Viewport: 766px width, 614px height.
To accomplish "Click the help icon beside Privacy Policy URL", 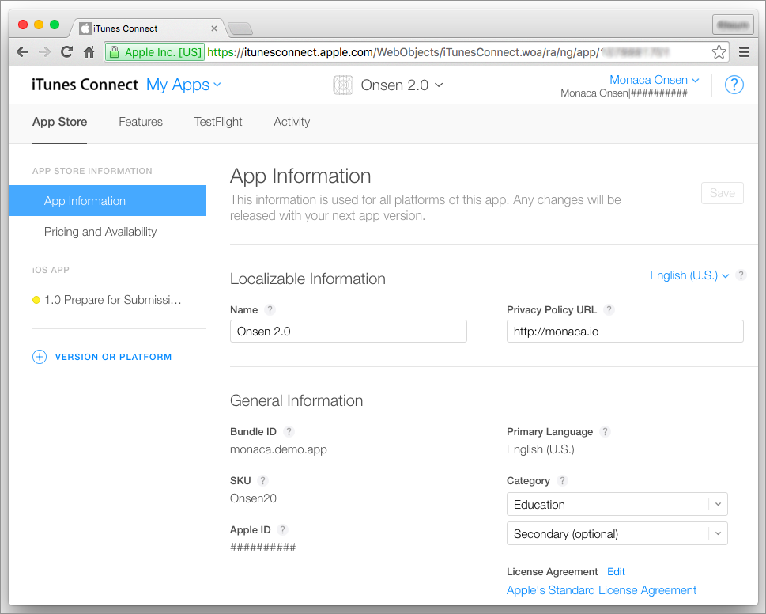I will click(608, 310).
